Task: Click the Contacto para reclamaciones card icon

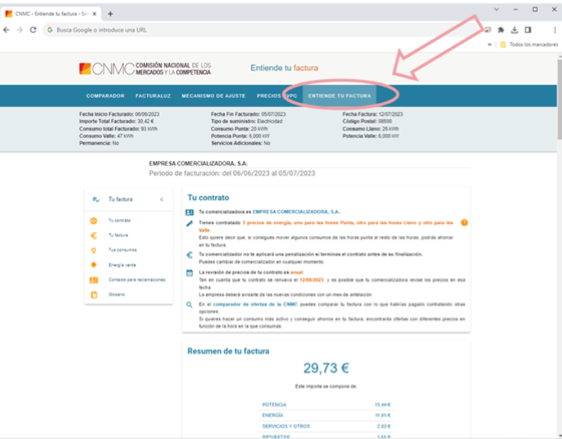Action: (x=94, y=280)
